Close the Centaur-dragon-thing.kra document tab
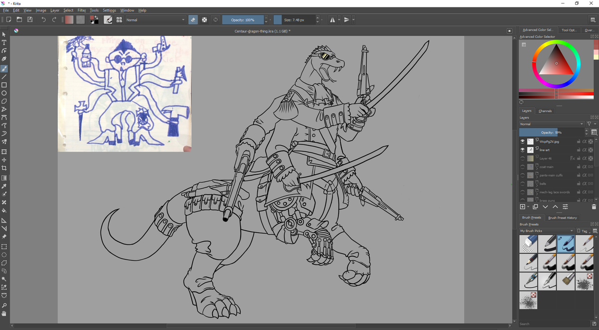The height and width of the screenshot is (330, 599). pos(510,31)
